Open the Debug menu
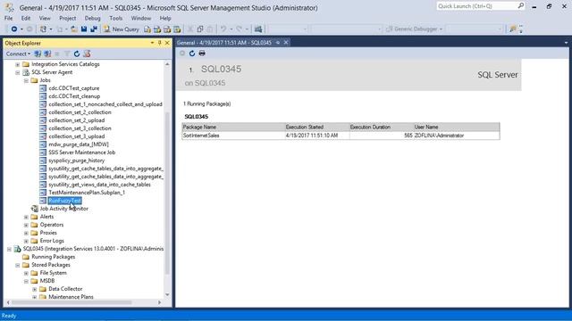Screen dimensions: 572x321 point(92,18)
